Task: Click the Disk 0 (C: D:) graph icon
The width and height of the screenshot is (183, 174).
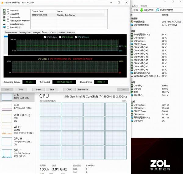Action: [7, 118]
